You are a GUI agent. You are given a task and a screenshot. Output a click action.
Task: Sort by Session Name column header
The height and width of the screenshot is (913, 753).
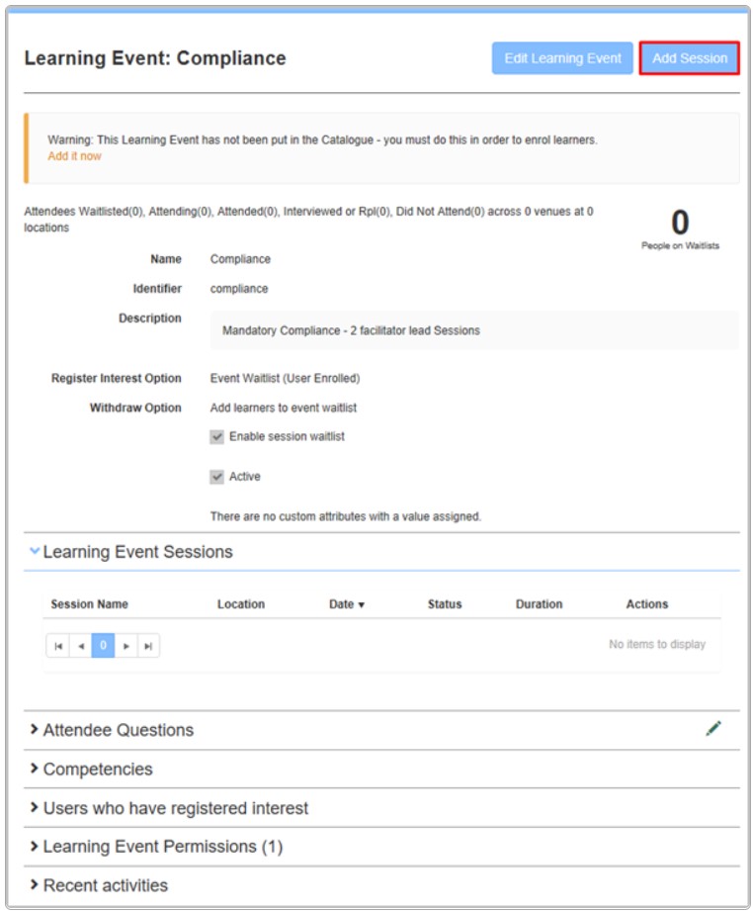click(x=89, y=604)
